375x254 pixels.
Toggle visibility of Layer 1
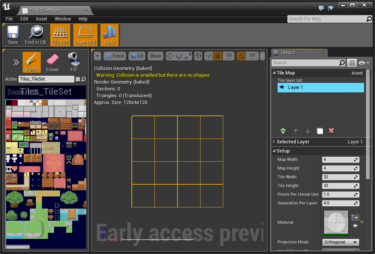coord(282,87)
